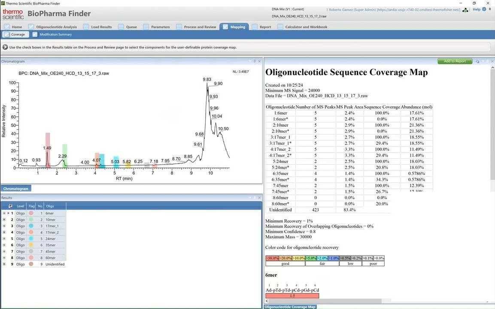Click the 9.83 peak label in chromatogram

207,79
